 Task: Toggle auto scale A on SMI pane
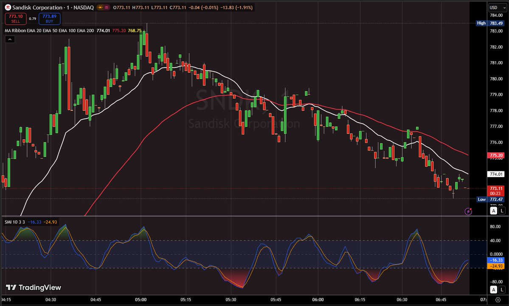coord(493,289)
